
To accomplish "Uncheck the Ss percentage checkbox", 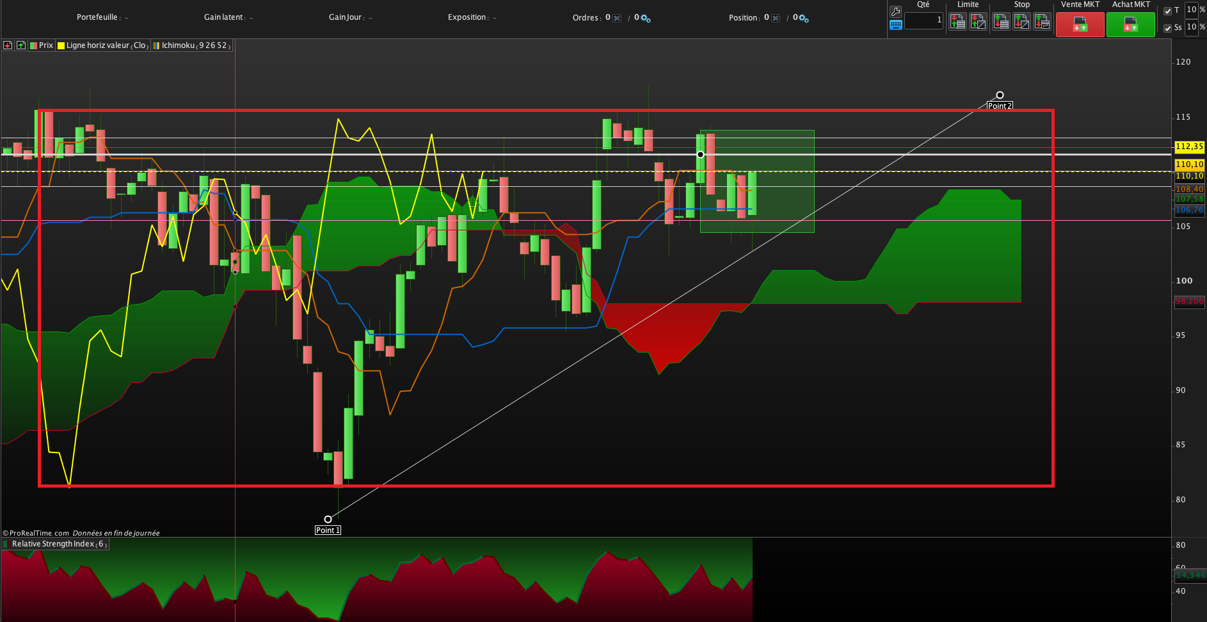I will (x=1167, y=28).
